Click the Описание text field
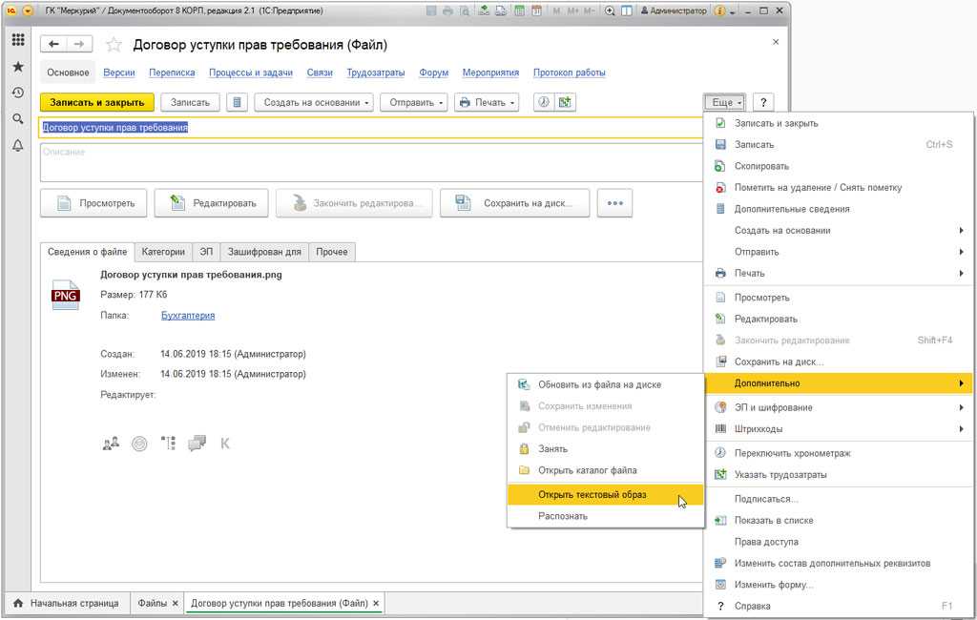Image resolution: width=977 pixels, height=620 pixels. (370, 162)
